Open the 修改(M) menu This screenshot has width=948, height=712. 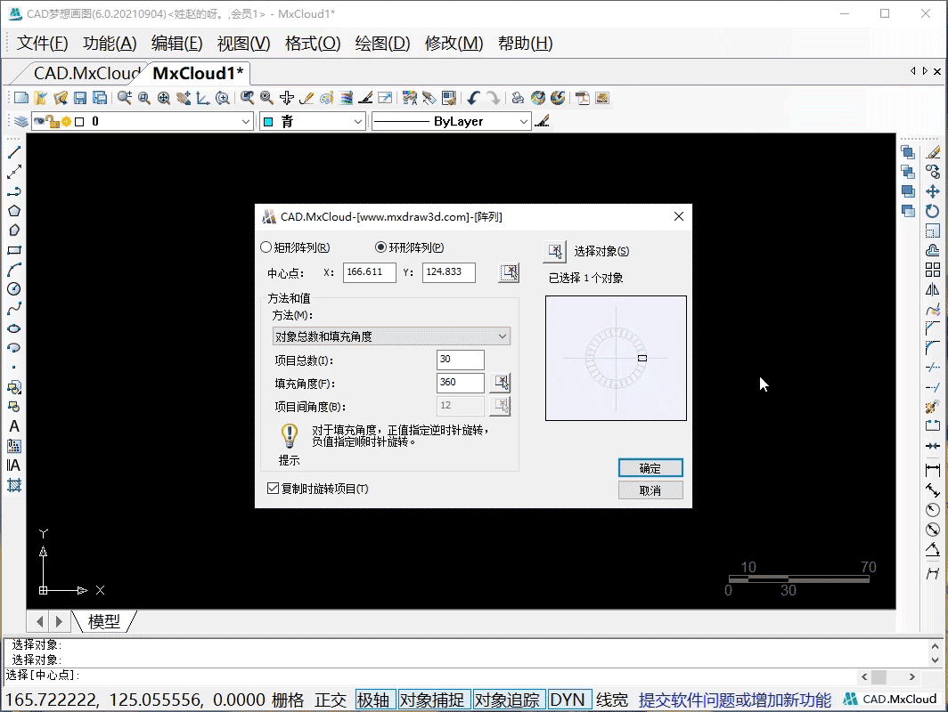point(454,44)
